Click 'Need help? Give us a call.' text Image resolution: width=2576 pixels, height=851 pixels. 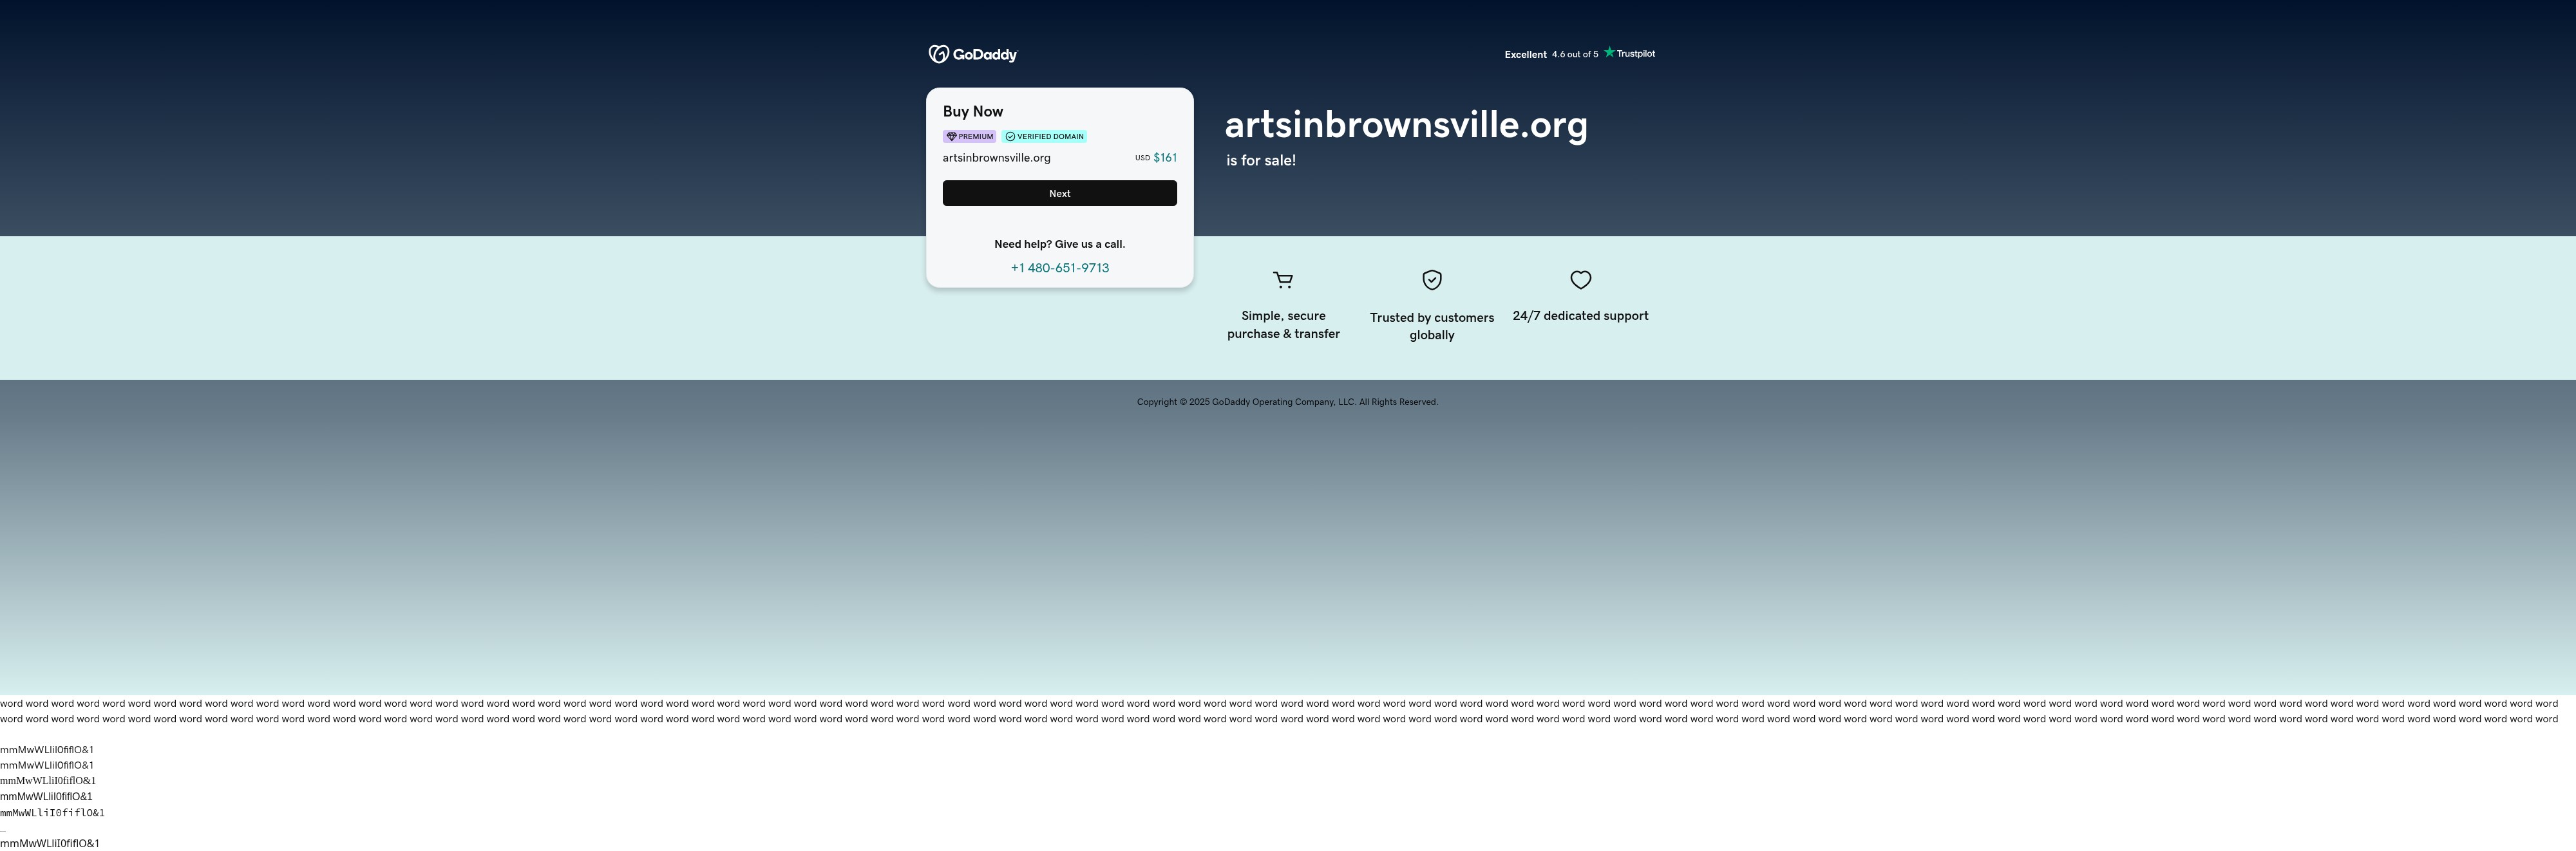[x=1059, y=244]
